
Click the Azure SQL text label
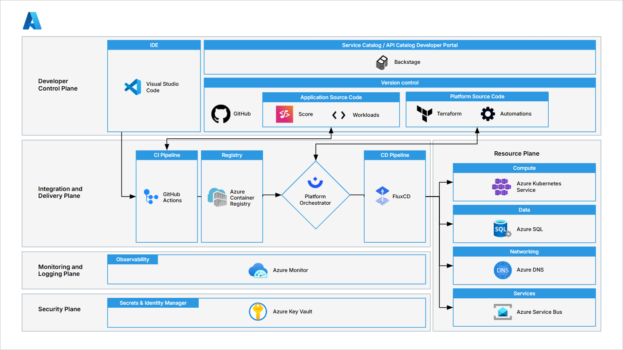point(530,229)
